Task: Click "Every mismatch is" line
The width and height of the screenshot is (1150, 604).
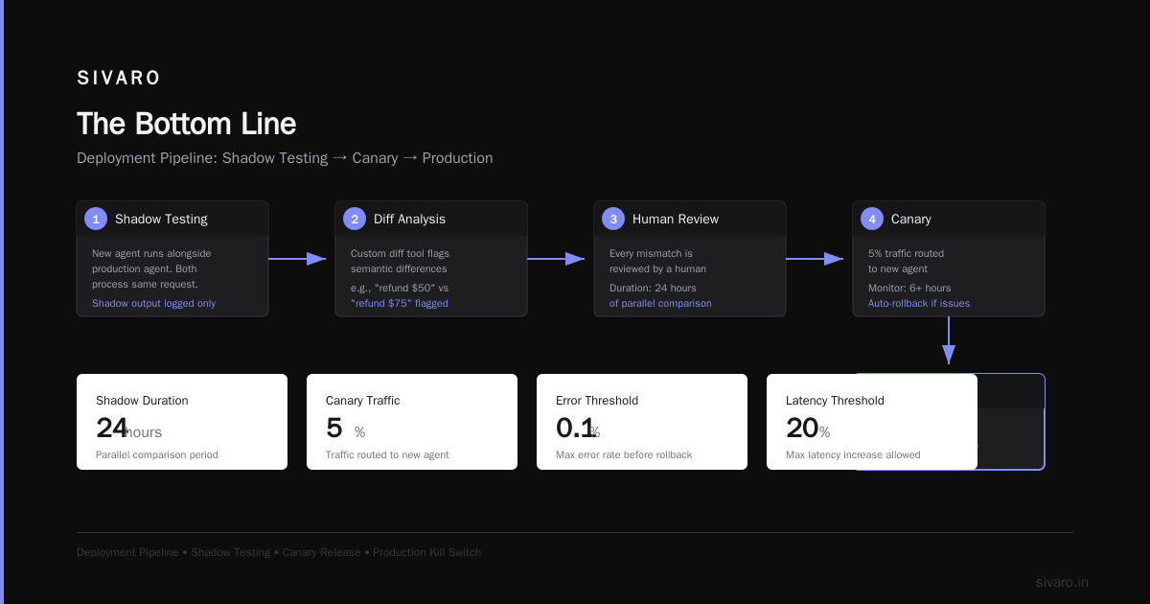Action: 651,253
